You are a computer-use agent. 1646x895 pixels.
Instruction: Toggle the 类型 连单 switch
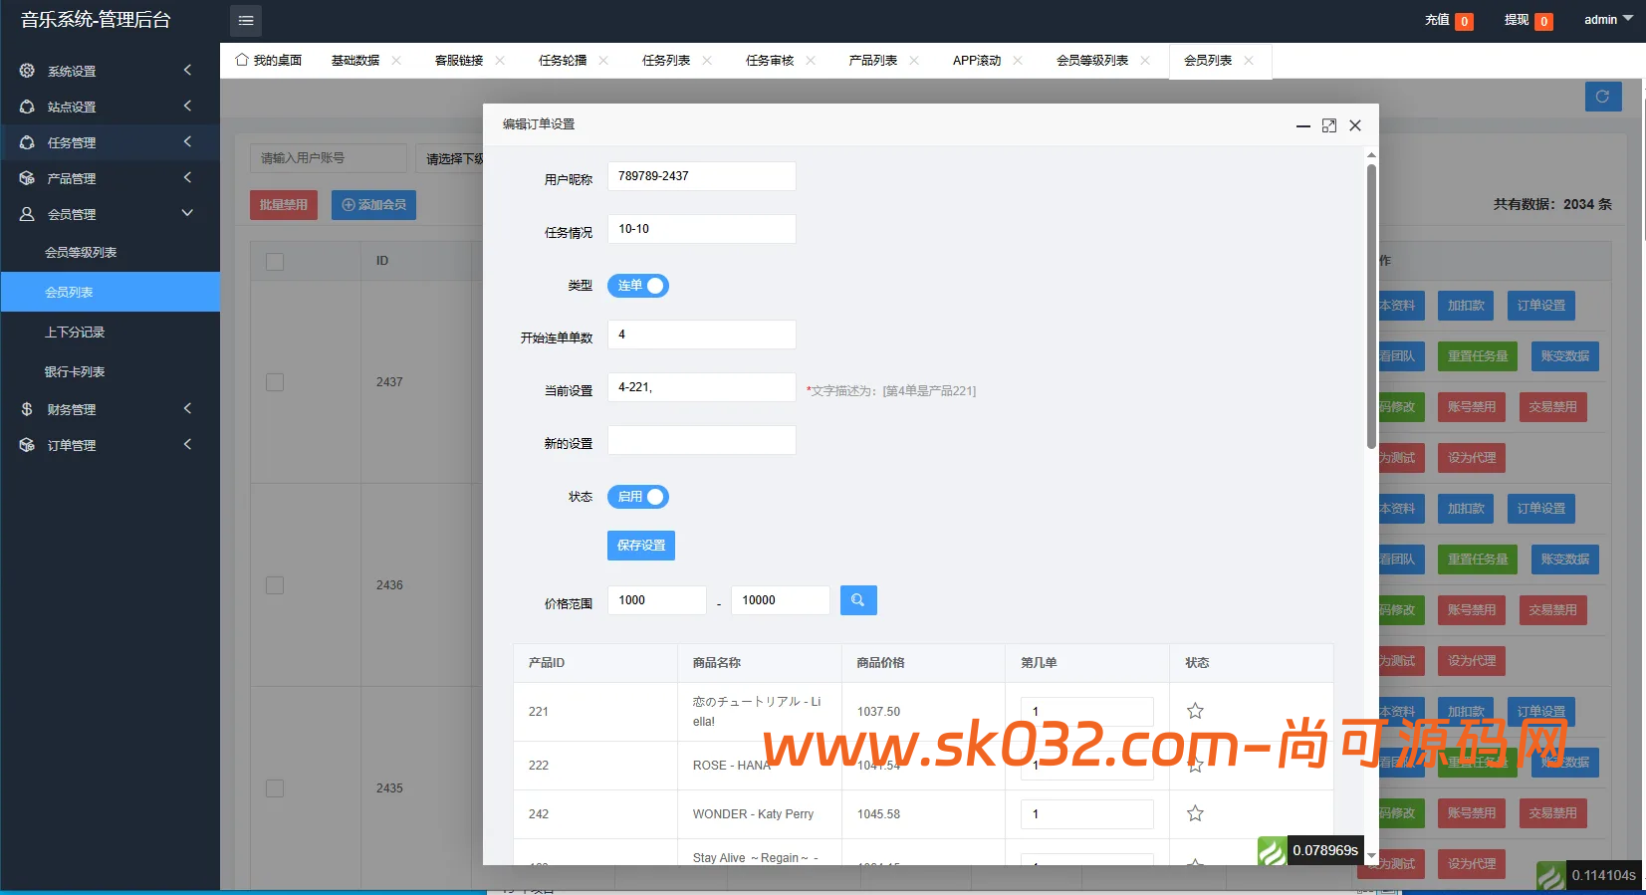click(638, 286)
